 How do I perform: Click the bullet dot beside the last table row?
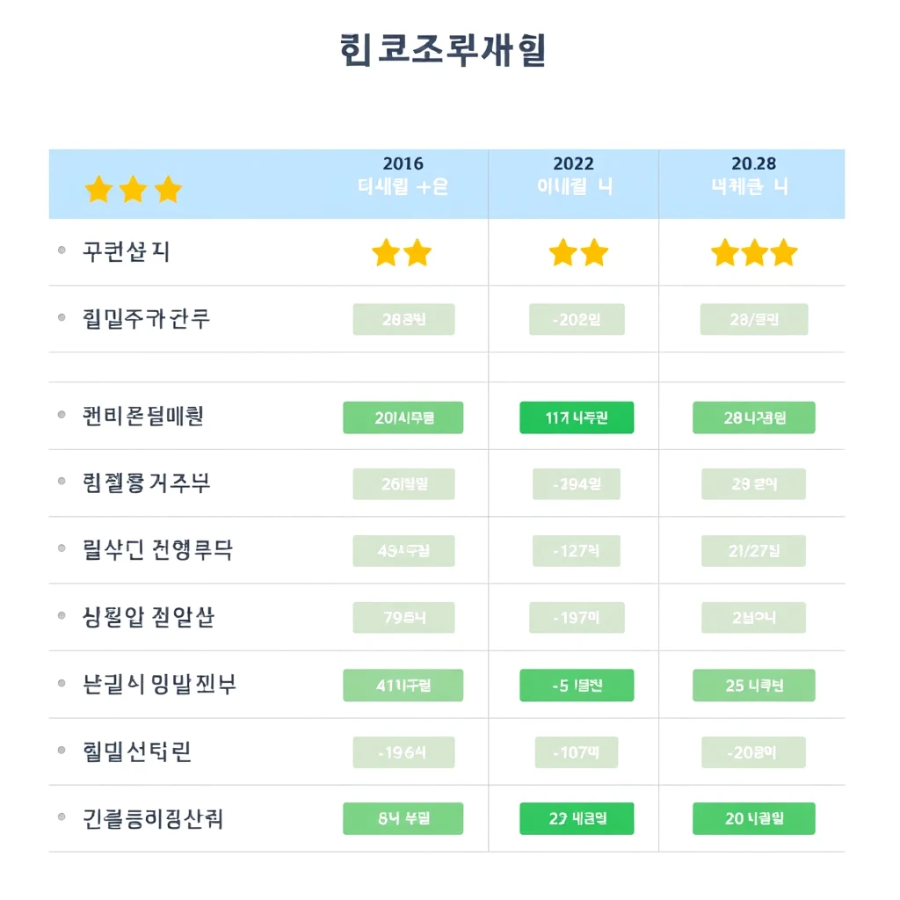(62, 817)
